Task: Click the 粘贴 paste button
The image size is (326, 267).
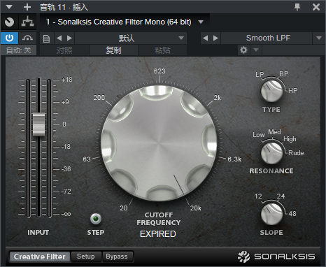Action: pyautogui.click(x=162, y=50)
